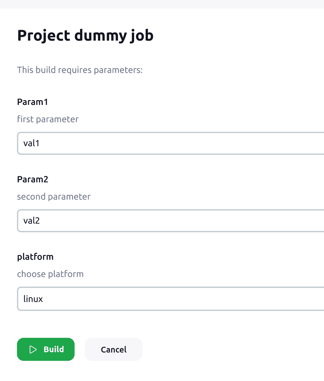Click the linux value in the platform box

(x=33, y=299)
